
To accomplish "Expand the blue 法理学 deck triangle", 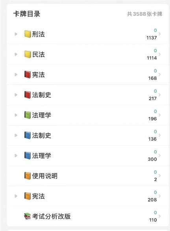I will 16,156.
